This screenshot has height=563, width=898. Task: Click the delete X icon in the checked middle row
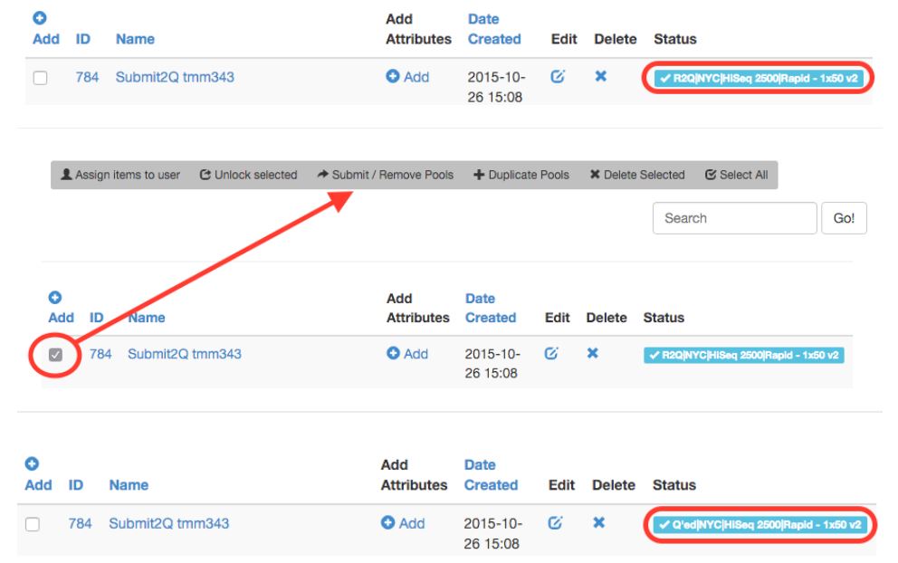point(592,354)
